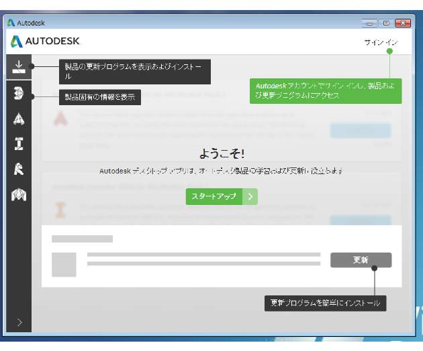Click the gray placeholder thumbnail in update card
Screen dimensions: 423x351
tap(64, 265)
